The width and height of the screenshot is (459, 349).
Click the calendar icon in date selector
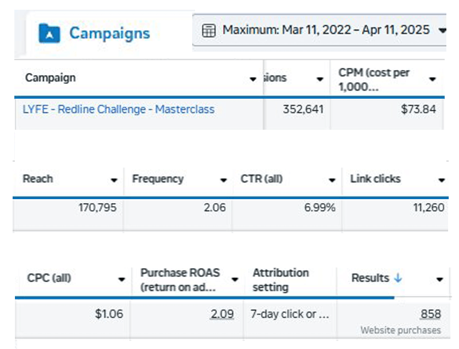pyautogui.click(x=210, y=30)
